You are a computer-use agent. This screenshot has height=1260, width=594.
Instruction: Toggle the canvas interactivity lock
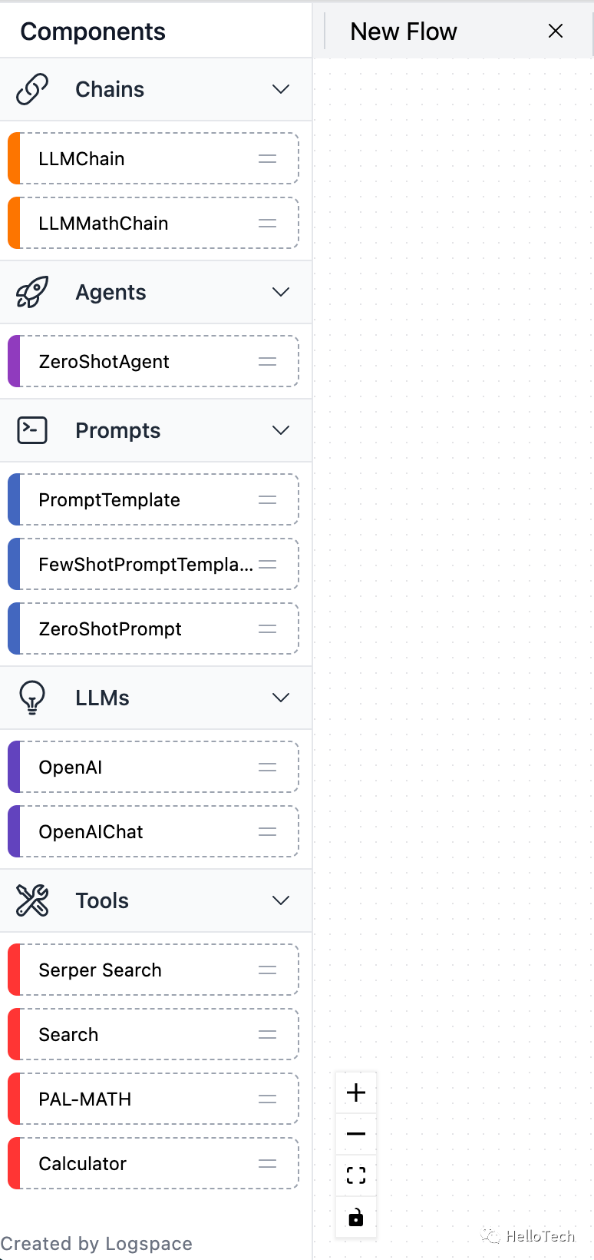click(356, 1217)
